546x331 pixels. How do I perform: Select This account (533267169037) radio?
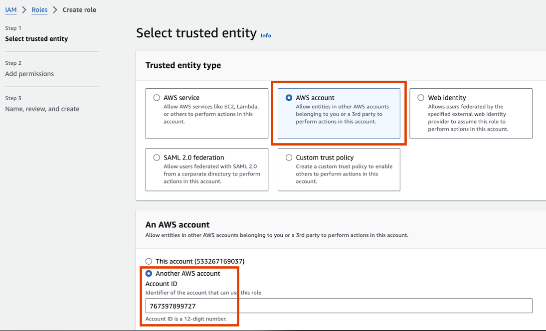point(149,261)
